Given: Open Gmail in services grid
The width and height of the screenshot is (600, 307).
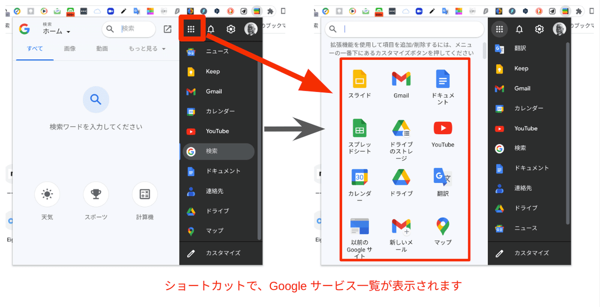Looking at the screenshot, I should 401,83.
